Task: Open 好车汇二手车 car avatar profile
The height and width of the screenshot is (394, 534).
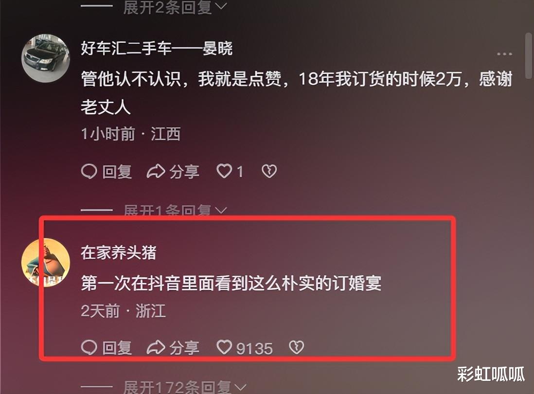Action: 46,57
